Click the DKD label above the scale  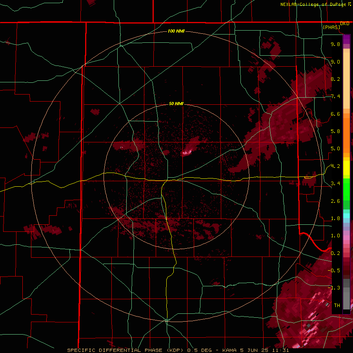pyautogui.click(x=345, y=24)
